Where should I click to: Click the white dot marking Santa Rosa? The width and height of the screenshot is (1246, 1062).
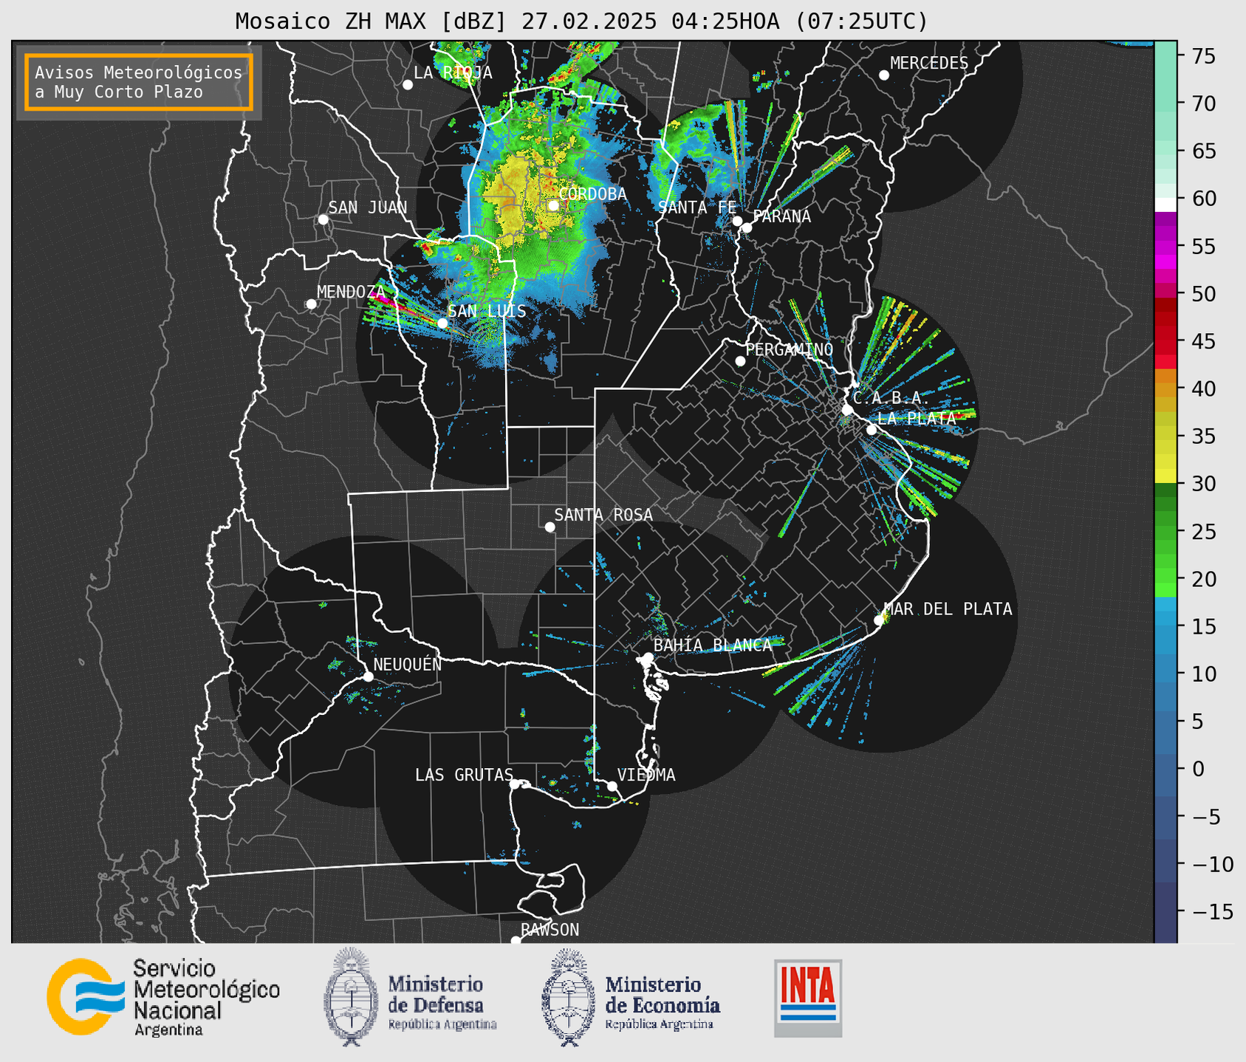[550, 527]
